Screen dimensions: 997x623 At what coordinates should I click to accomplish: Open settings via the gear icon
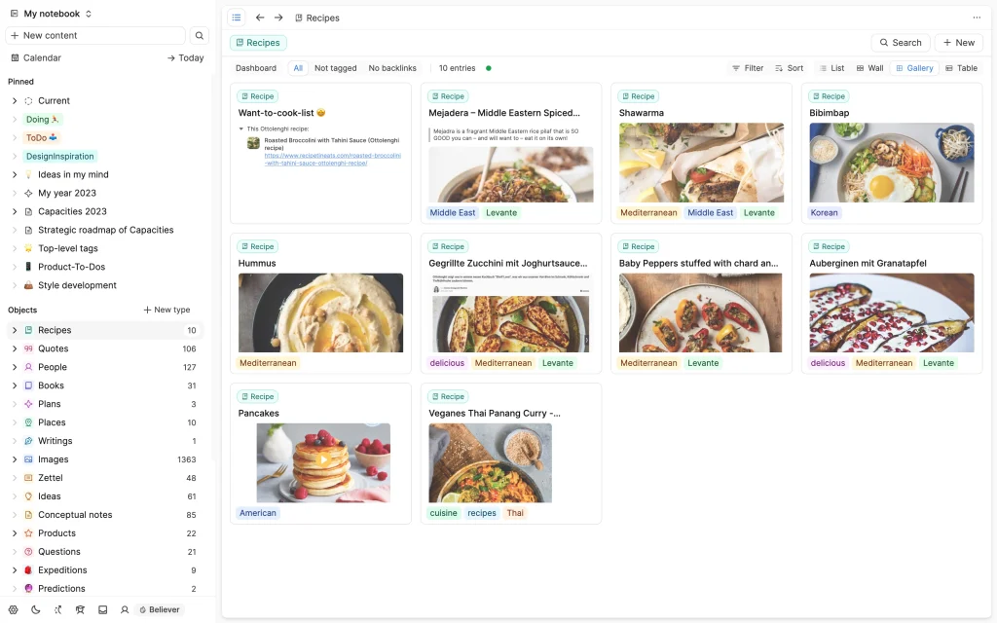pyautogui.click(x=13, y=609)
